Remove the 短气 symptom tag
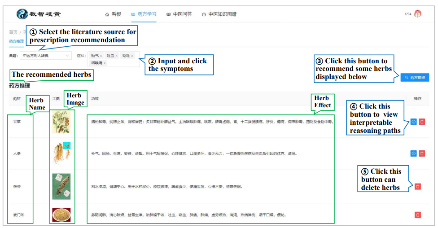 coord(101,56)
